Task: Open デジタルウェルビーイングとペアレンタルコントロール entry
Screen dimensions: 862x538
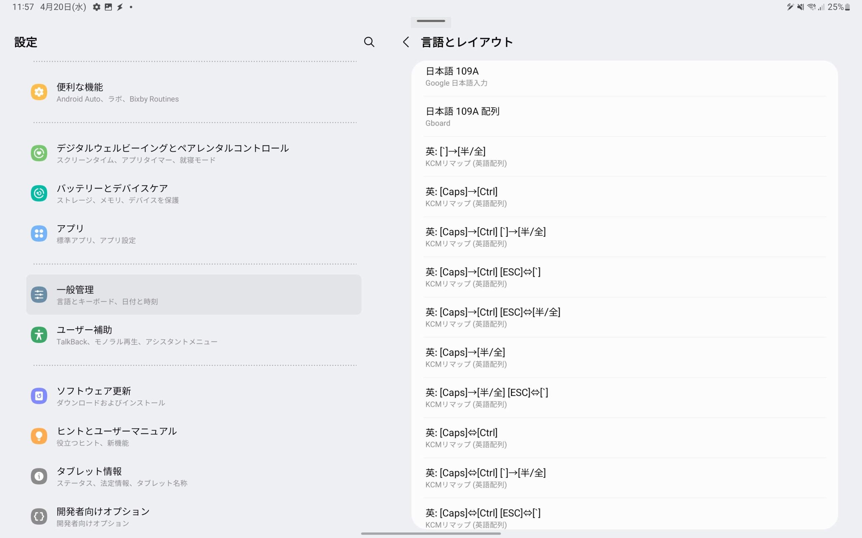Action: [x=194, y=153]
